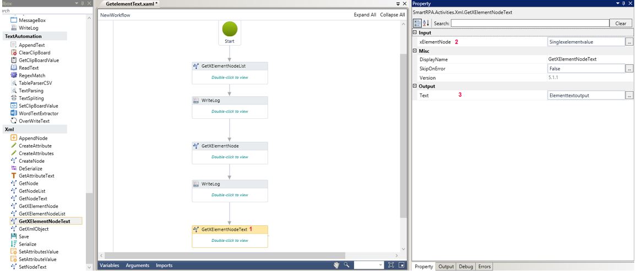Click the Clear search button
Viewport: 636px width, 271px height.
tap(621, 24)
